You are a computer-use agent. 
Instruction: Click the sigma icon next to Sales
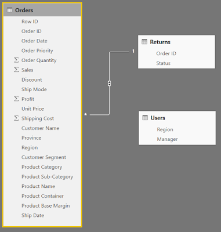click(16, 70)
